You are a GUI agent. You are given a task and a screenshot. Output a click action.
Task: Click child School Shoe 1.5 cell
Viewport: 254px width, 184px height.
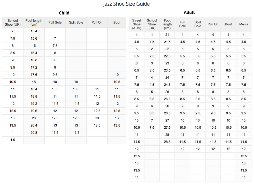click(13, 140)
